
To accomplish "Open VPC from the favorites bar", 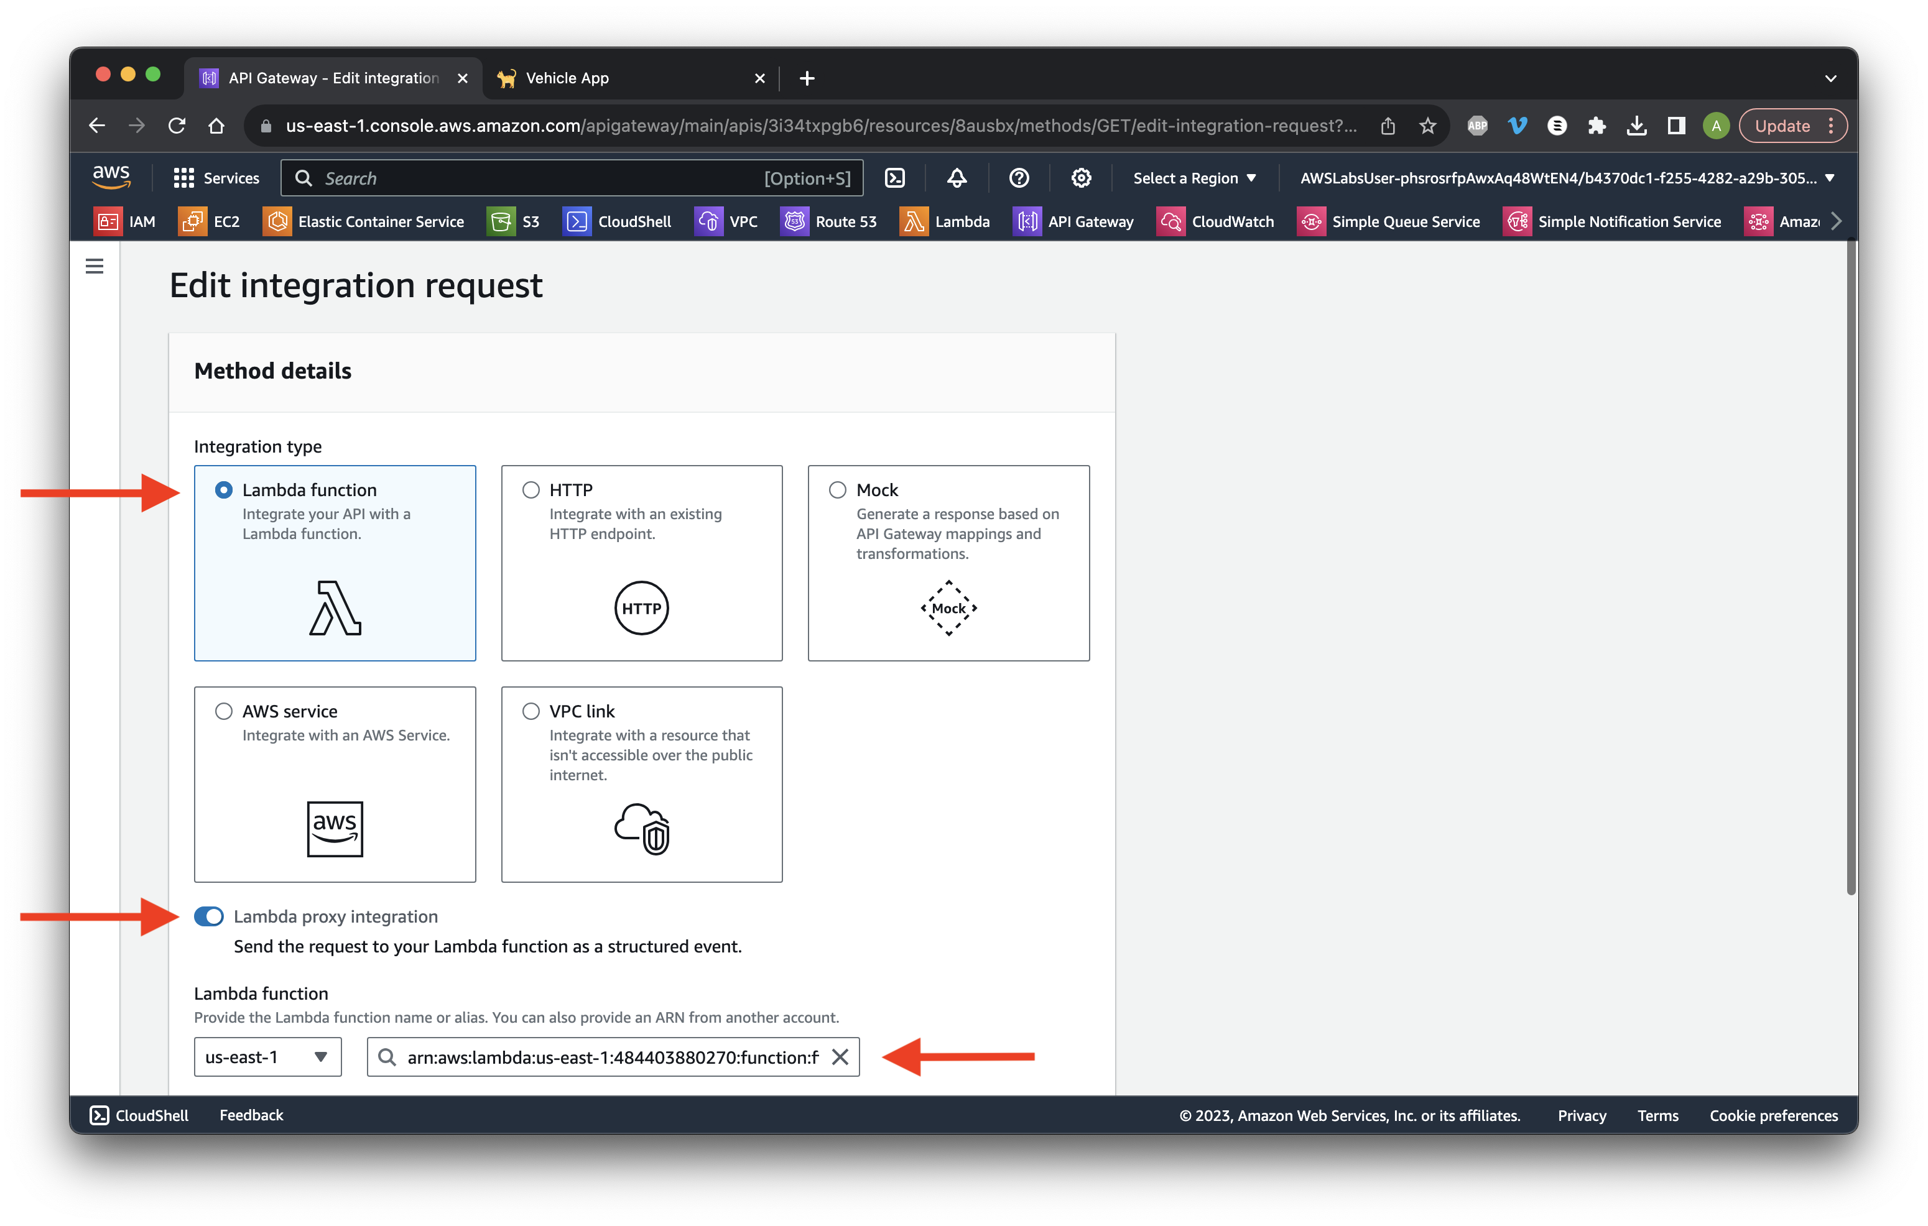I will (x=725, y=222).
